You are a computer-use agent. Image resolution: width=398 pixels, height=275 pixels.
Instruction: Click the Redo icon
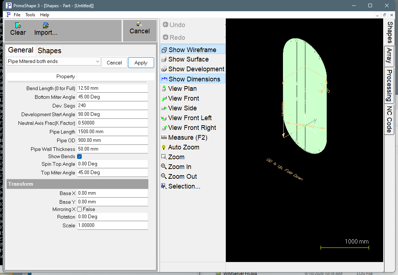[165, 37]
